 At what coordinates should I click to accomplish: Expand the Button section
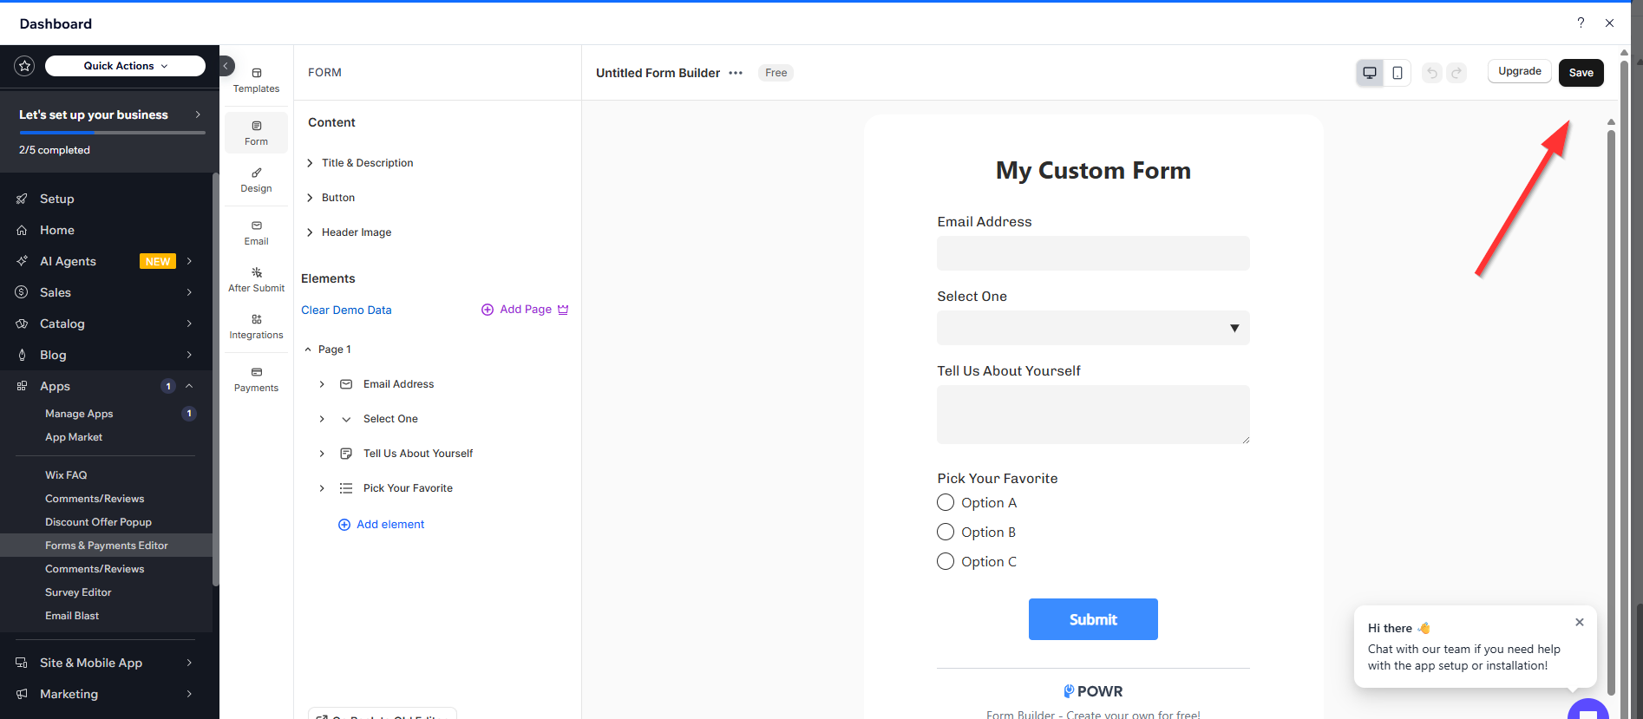point(310,198)
